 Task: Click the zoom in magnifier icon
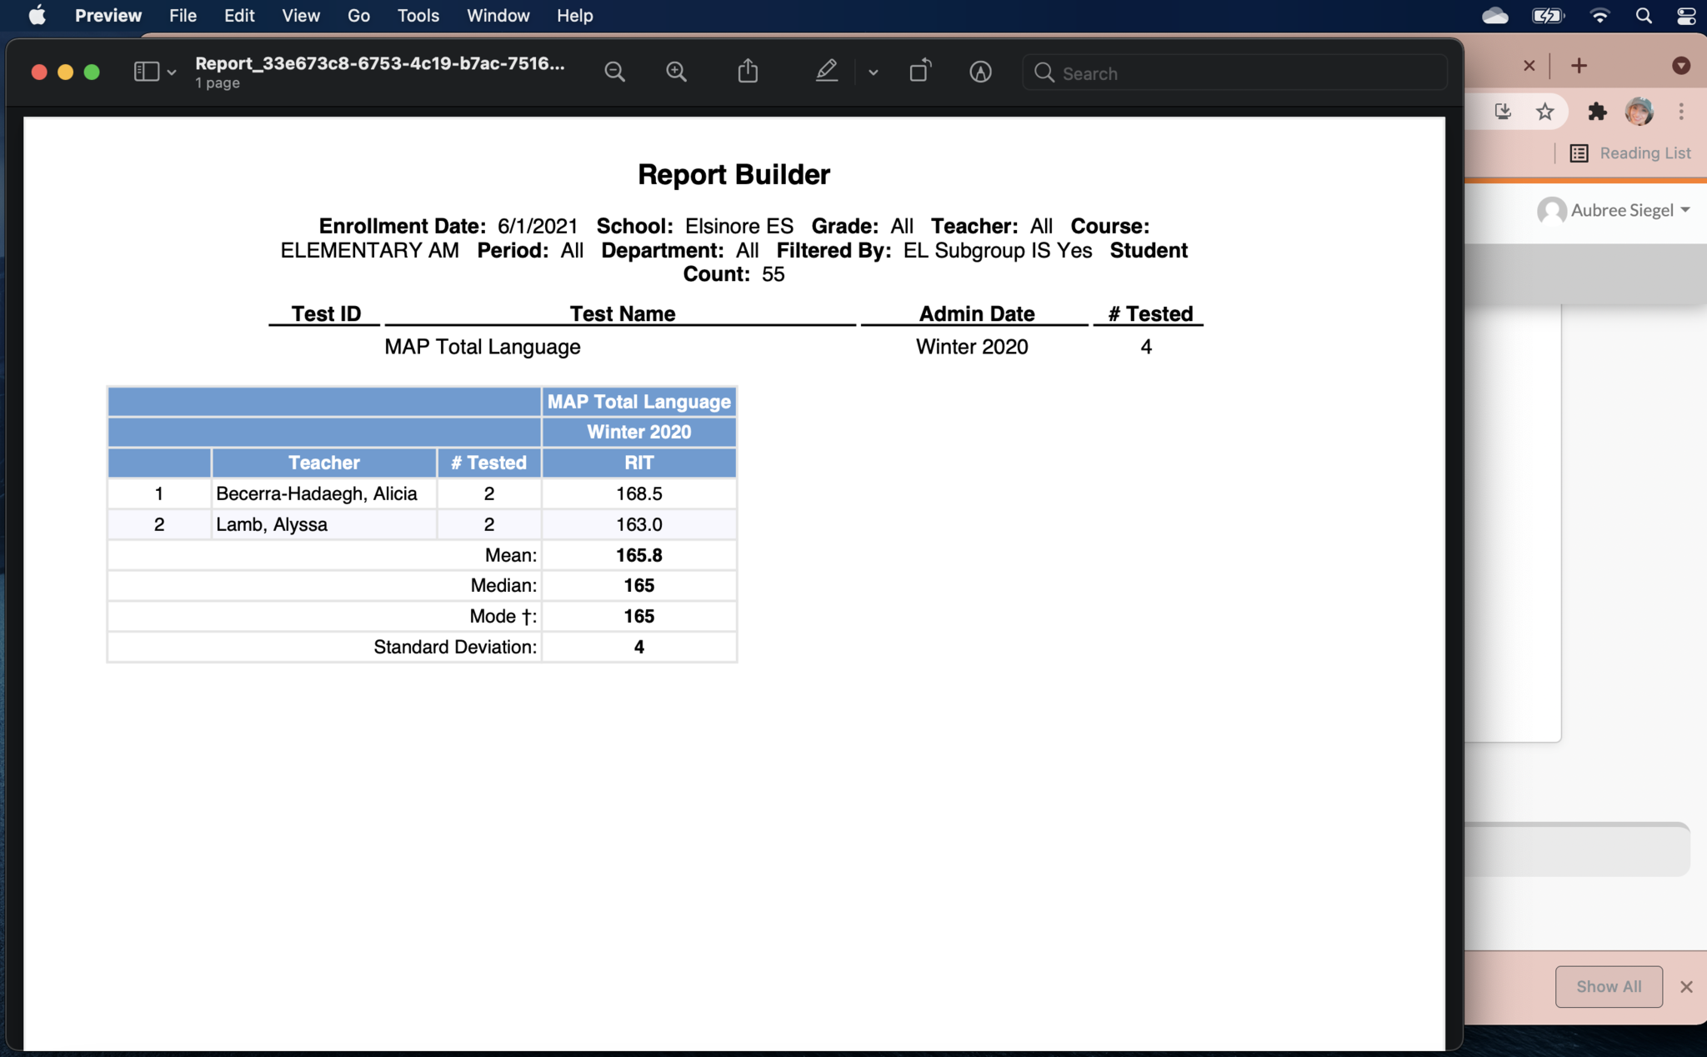tap(676, 73)
